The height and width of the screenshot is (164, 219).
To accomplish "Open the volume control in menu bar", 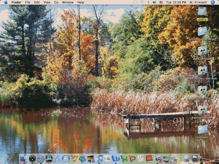I will pos(154,2).
